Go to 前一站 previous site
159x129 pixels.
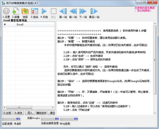(x=73, y=11)
